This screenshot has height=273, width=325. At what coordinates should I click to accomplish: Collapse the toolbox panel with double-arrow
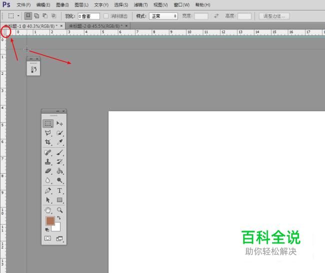(57, 111)
